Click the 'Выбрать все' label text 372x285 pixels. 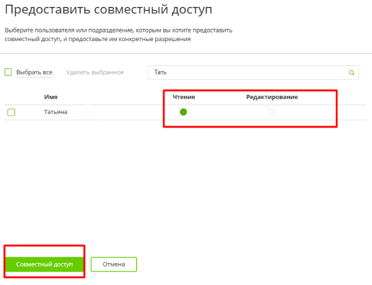coord(34,72)
